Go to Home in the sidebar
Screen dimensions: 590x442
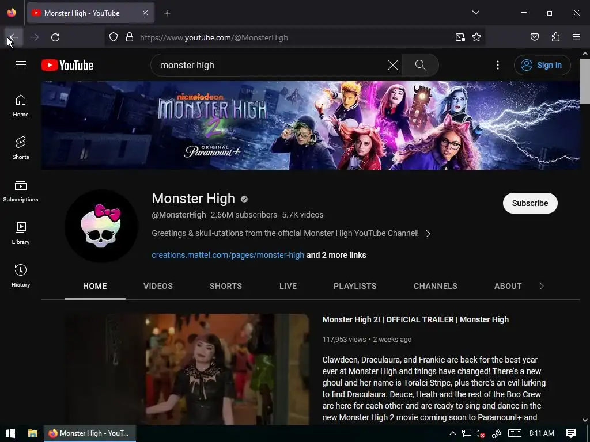[21, 106]
